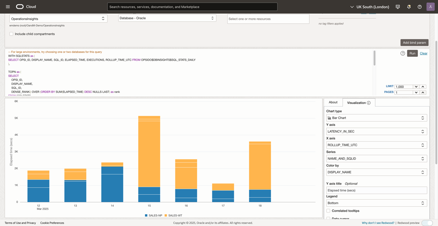Click the Y axis title input field

point(376,190)
